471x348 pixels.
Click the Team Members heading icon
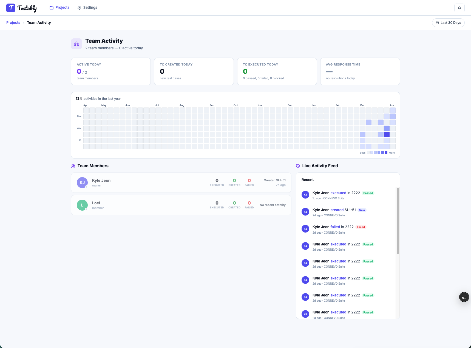[x=73, y=166]
